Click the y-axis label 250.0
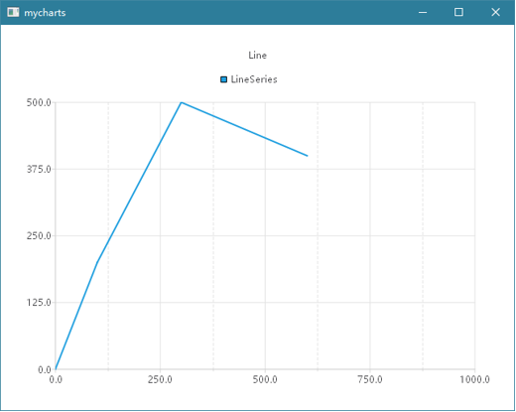This screenshot has width=516, height=412. [x=39, y=236]
